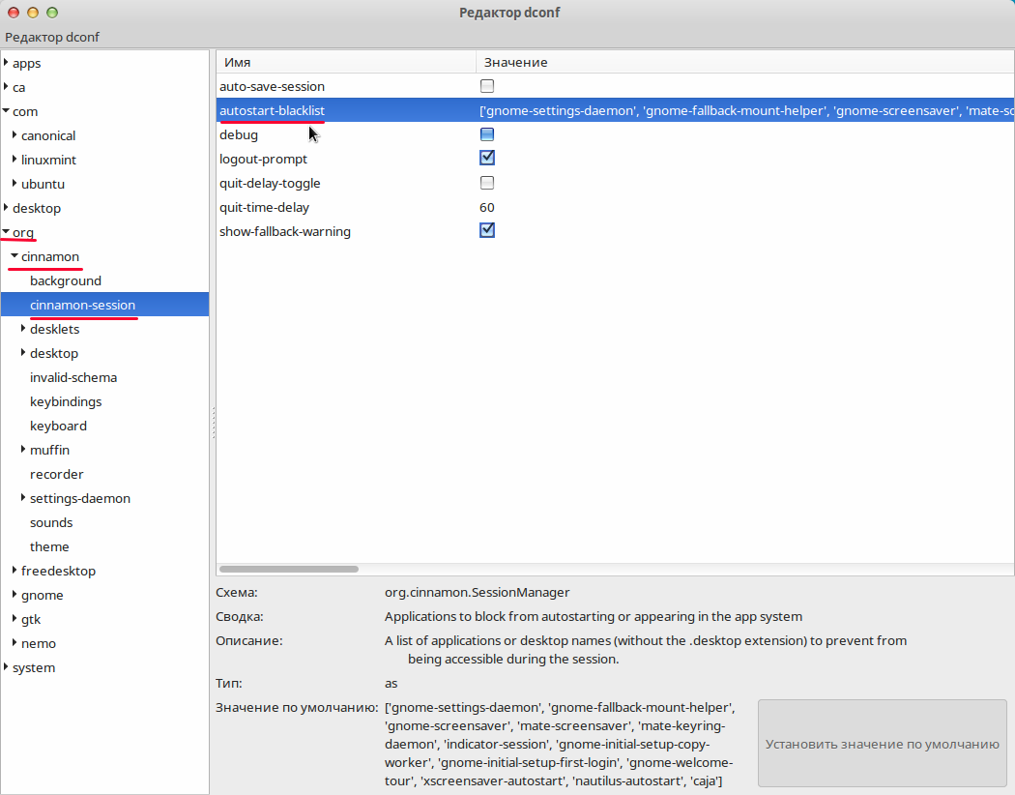Select the auto-save-session key name
The width and height of the screenshot is (1015, 795).
(272, 87)
